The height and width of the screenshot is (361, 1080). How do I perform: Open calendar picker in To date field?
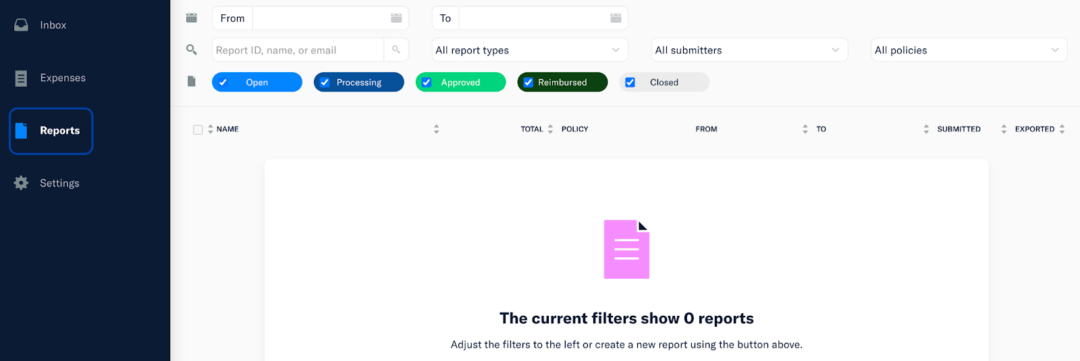point(616,18)
